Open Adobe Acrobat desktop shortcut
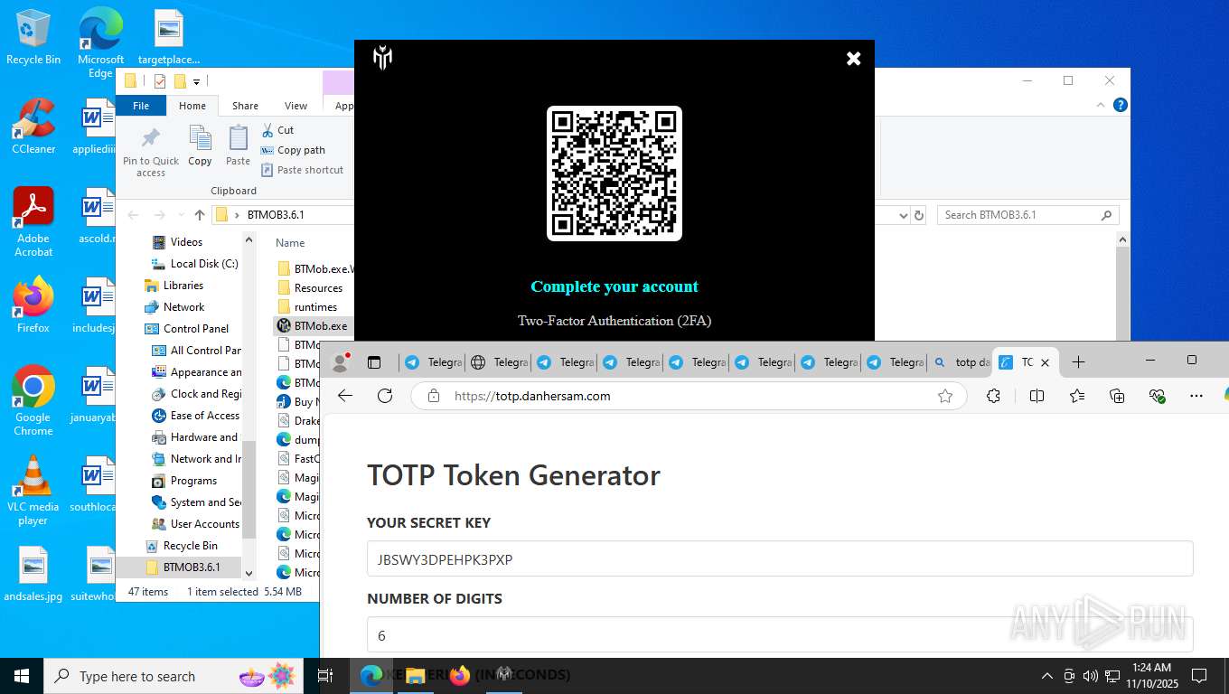The width and height of the screenshot is (1229, 694). (33, 222)
